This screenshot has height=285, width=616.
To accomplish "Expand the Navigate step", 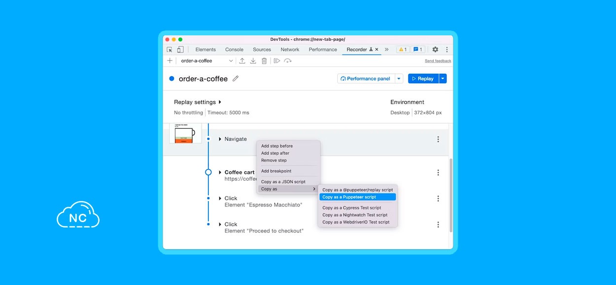I will pyautogui.click(x=220, y=139).
